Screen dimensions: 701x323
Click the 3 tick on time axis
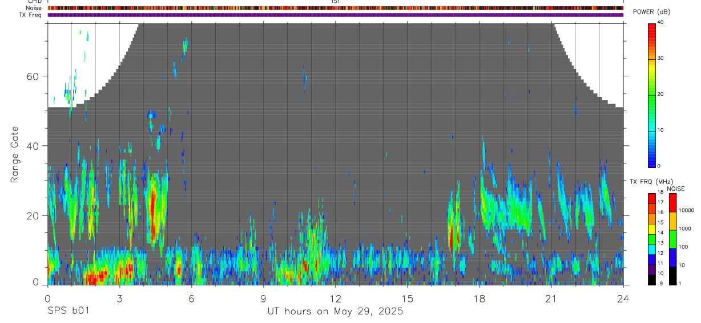click(119, 298)
